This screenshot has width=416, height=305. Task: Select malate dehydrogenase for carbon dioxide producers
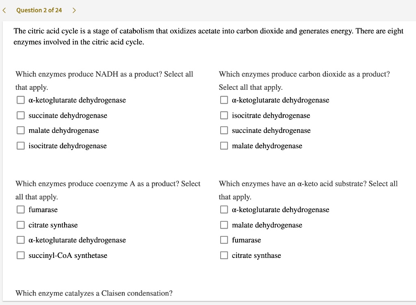tap(224, 145)
